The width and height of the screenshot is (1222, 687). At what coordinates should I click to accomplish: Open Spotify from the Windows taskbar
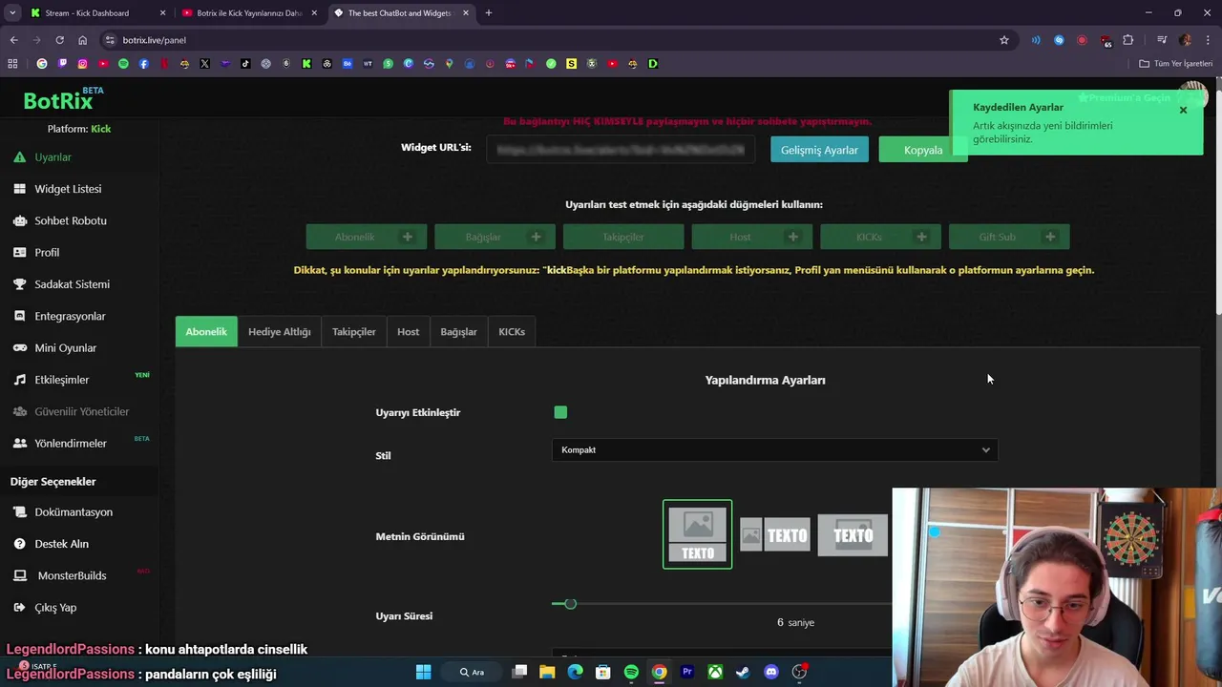pos(631,672)
